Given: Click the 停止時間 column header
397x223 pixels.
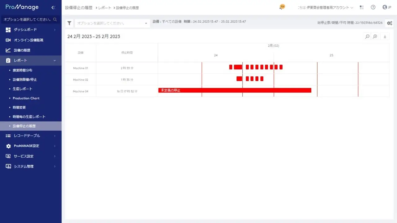Looking at the screenshot, I should coord(127,53).
